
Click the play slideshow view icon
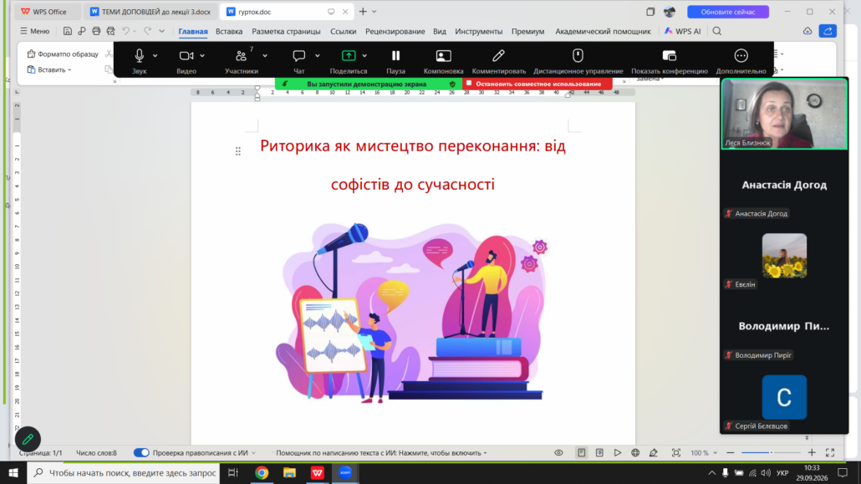[x=617, y=453]
